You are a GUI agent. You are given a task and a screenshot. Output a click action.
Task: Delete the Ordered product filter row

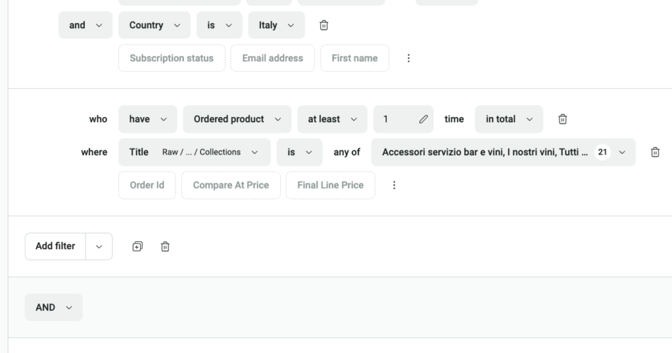[x=563, y=119]
